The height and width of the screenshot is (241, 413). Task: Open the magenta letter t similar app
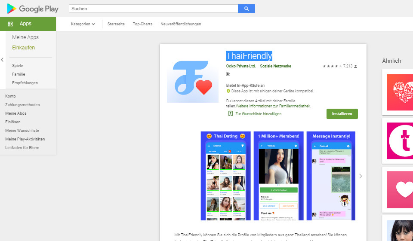[x=400, y=140]
